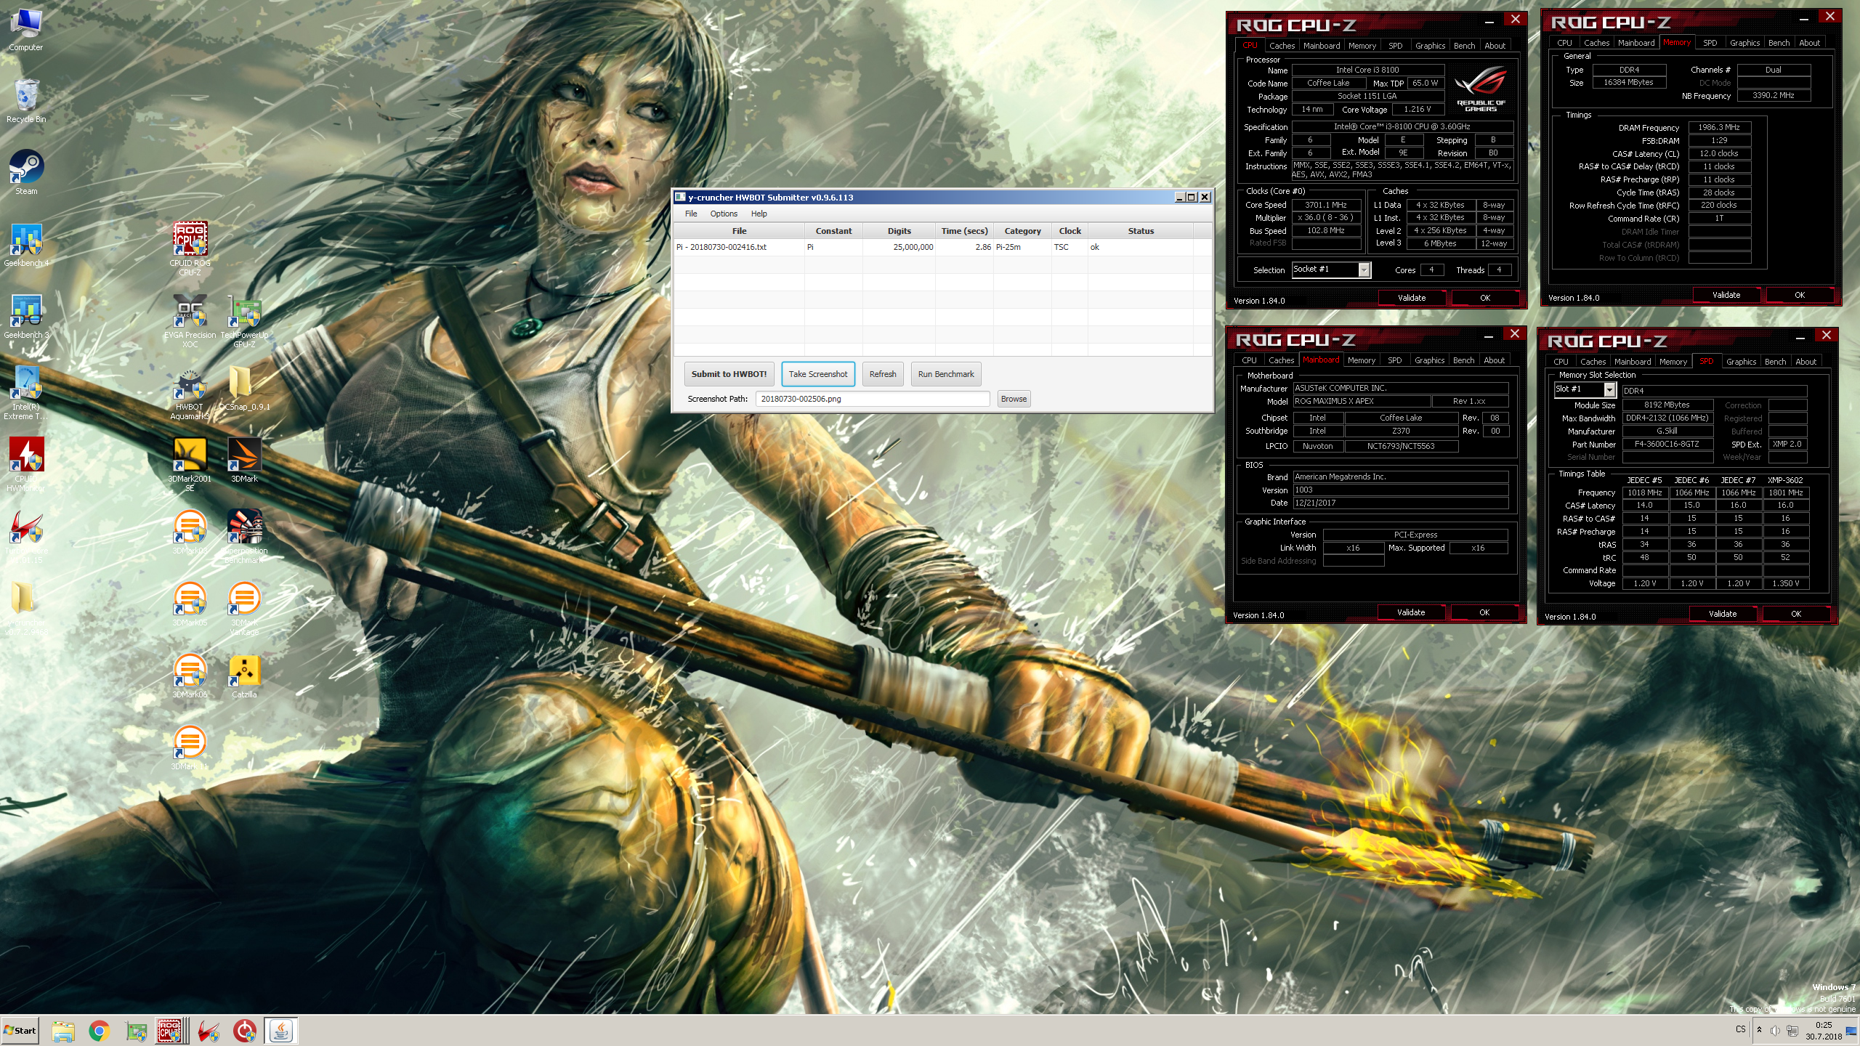The height and width of the screenshot is (1046, 1860).
Task: Select the 3DMark2001 SE shortcut
Action: 190,465
